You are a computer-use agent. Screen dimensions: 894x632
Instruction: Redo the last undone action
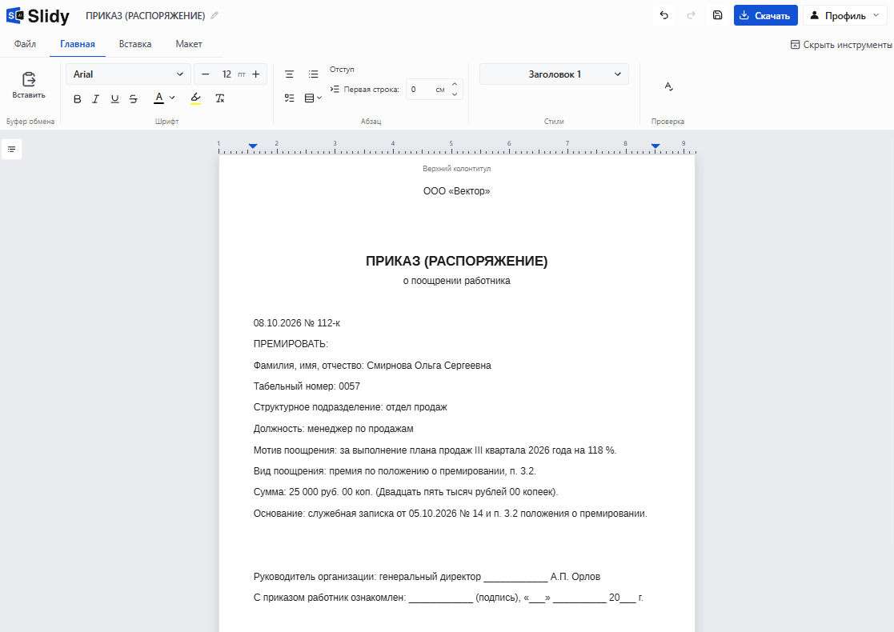pos(691,15)
